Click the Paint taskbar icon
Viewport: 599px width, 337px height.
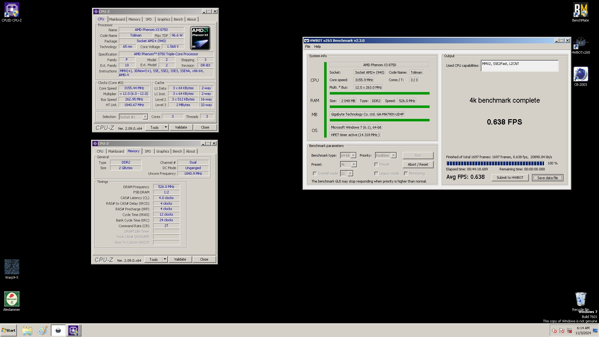point(42,330)
